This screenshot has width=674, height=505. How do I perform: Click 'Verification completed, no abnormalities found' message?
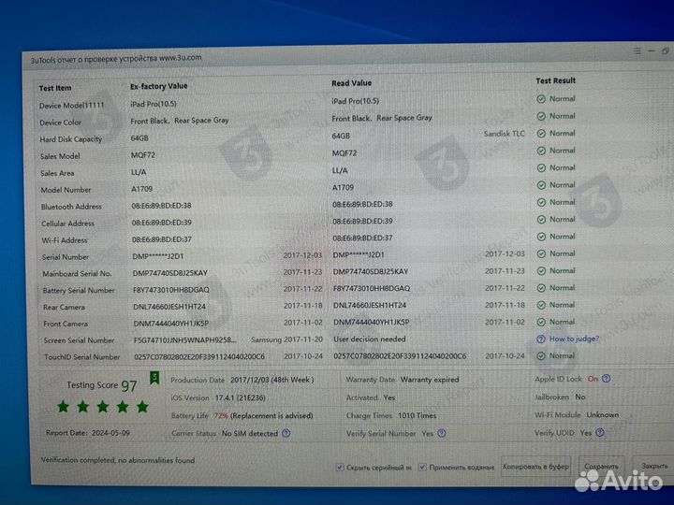point(118,460)
